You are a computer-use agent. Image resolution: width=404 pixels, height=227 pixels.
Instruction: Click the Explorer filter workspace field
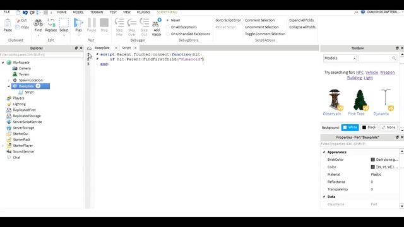42,55
